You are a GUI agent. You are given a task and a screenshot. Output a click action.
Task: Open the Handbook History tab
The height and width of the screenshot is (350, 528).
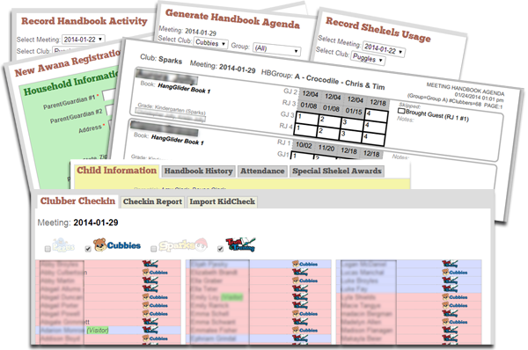click(198, 171)
